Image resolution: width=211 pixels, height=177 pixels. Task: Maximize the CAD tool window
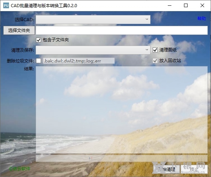pos(186,5)
